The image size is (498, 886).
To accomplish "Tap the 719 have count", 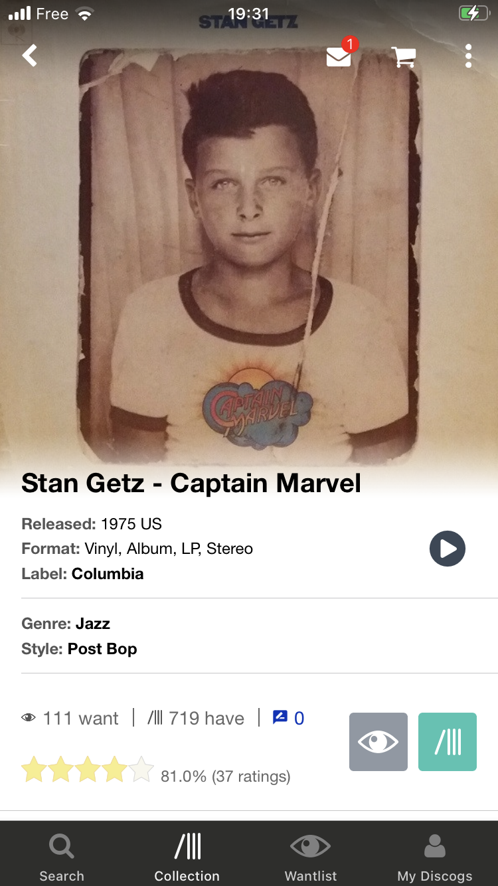I will click(x=196, y=718).
